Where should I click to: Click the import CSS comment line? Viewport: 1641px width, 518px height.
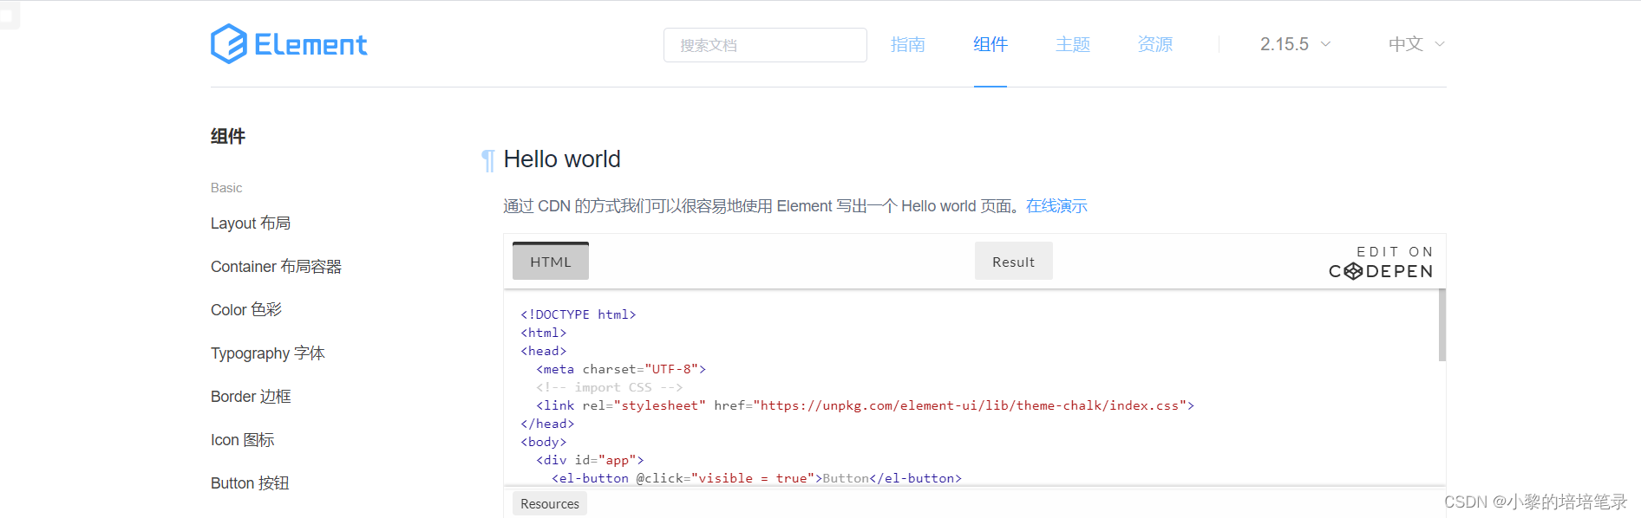pos(609,387)
